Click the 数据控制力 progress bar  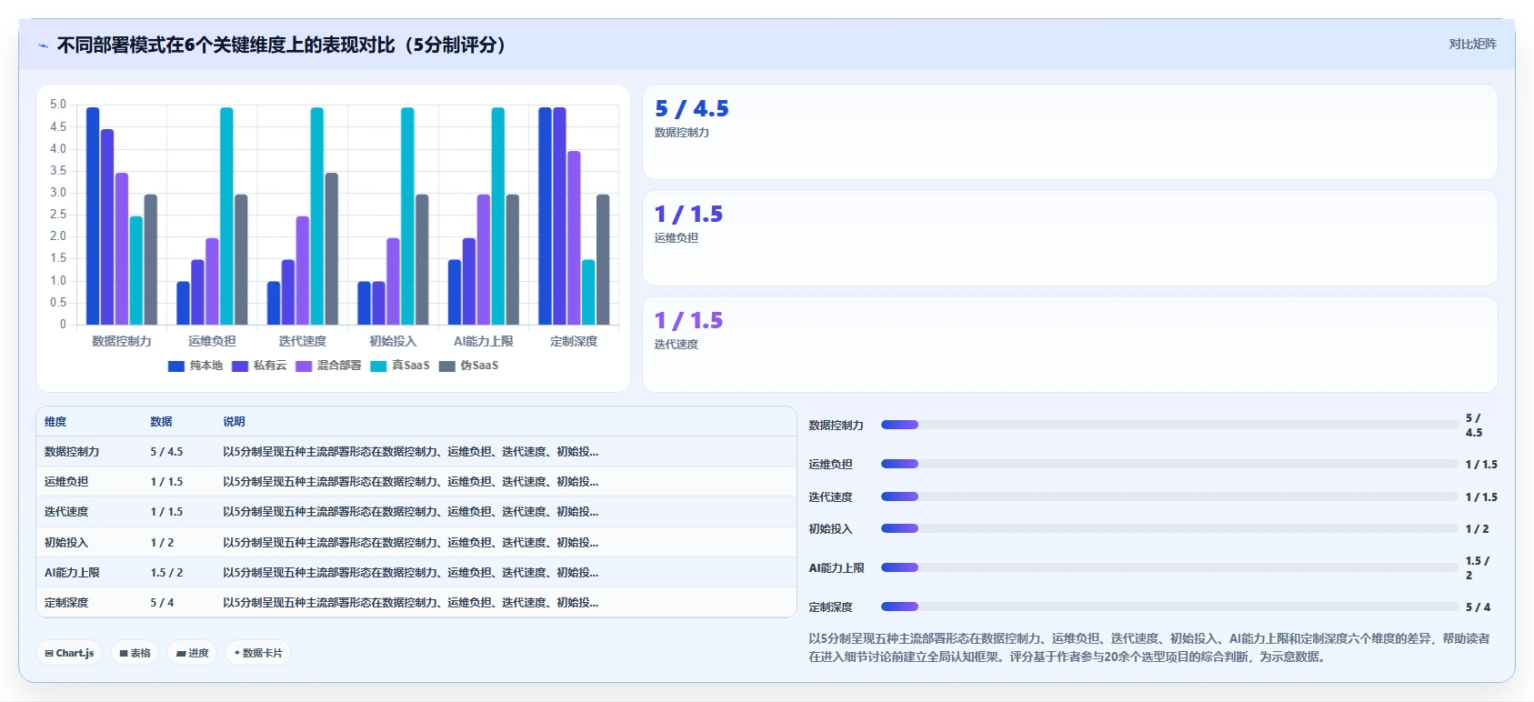pos(1169,425)
